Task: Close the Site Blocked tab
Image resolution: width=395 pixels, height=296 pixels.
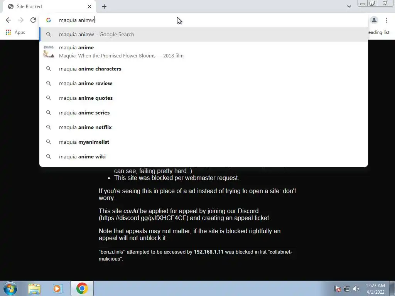Action: point(89,7)
